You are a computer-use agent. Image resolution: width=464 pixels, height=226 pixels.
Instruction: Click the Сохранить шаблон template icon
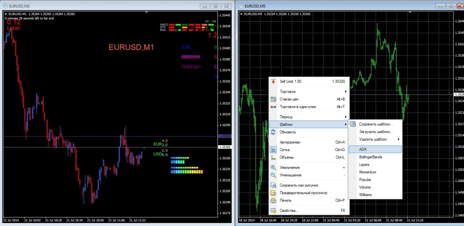coord(353,124)
